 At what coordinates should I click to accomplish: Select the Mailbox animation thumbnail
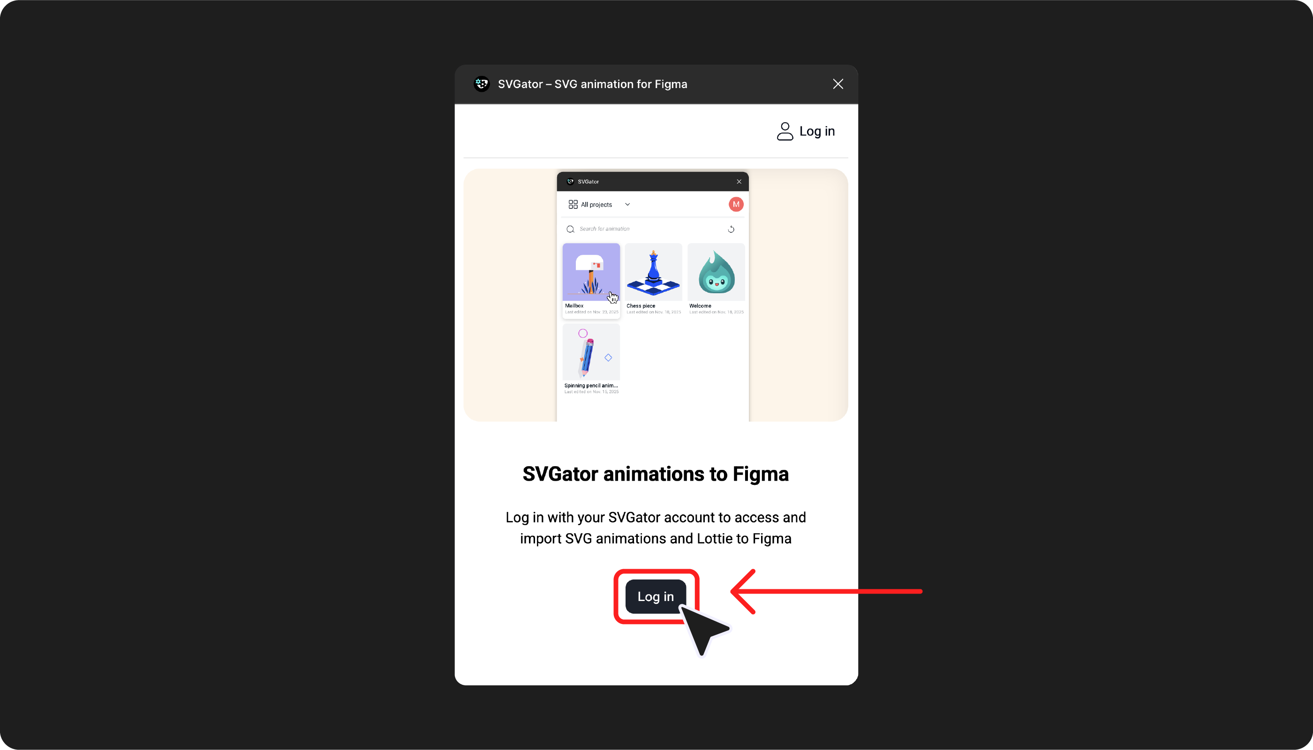[x=591, y=272]
